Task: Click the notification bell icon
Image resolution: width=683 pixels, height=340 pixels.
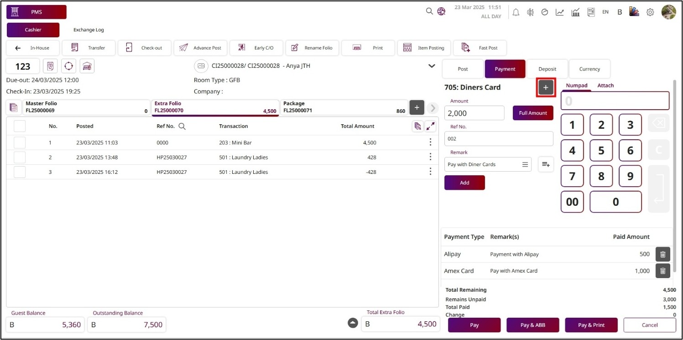Action: coord(516,12)
